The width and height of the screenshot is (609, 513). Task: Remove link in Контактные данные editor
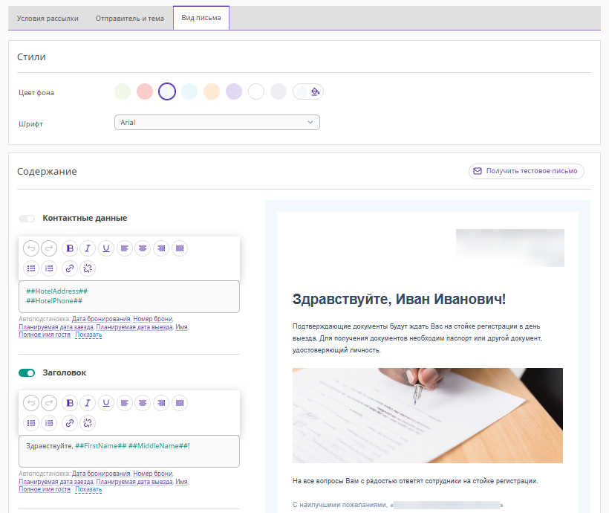(x=88, y=268)
